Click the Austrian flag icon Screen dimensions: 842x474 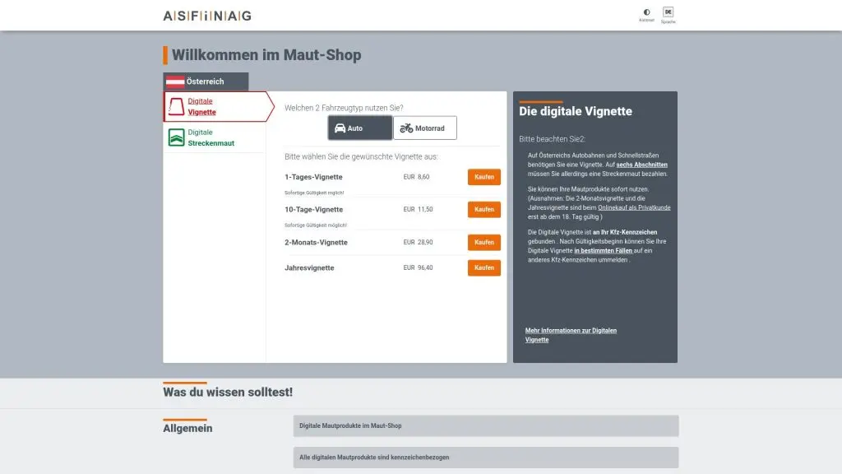coord(175,82)
